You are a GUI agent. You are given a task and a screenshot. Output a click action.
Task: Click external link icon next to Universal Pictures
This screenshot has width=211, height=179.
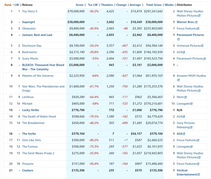202,46
